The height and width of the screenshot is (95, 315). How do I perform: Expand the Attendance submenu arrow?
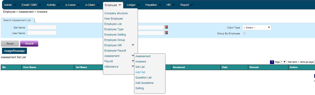point(133,67)
